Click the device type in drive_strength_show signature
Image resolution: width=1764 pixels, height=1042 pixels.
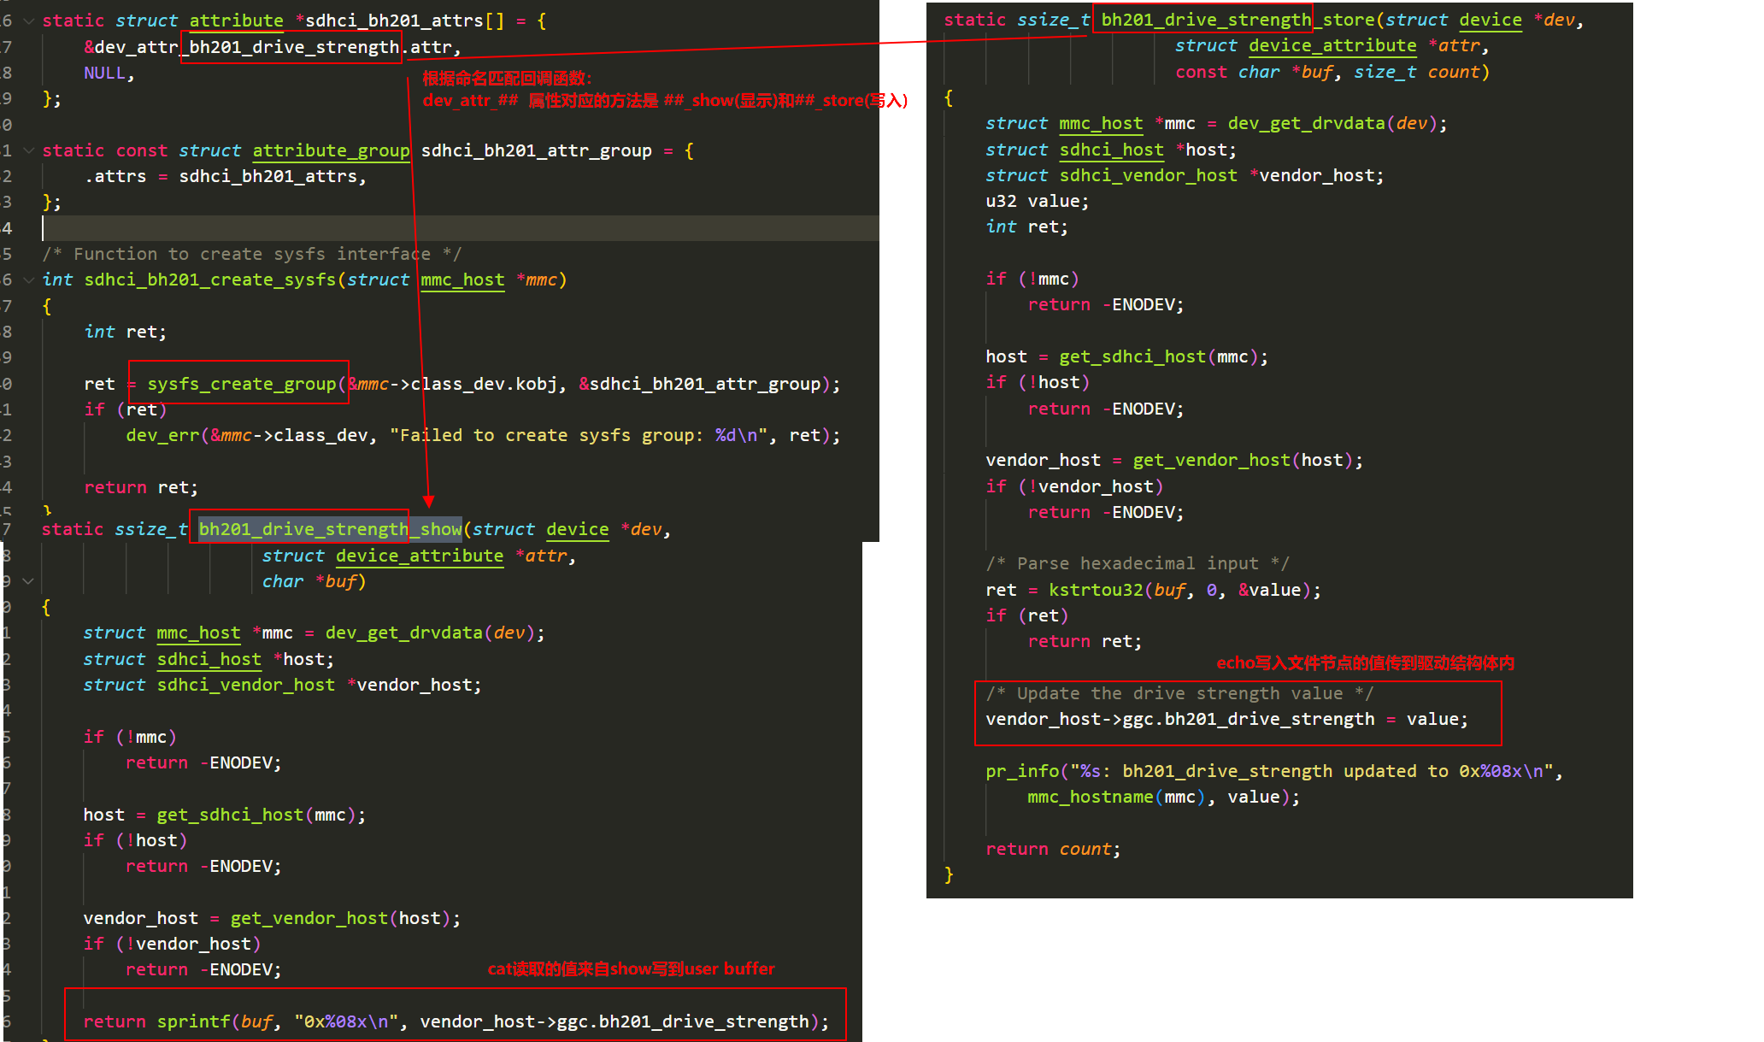tap(577, 529)
